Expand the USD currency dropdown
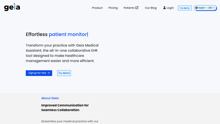 tap(211, 8)
